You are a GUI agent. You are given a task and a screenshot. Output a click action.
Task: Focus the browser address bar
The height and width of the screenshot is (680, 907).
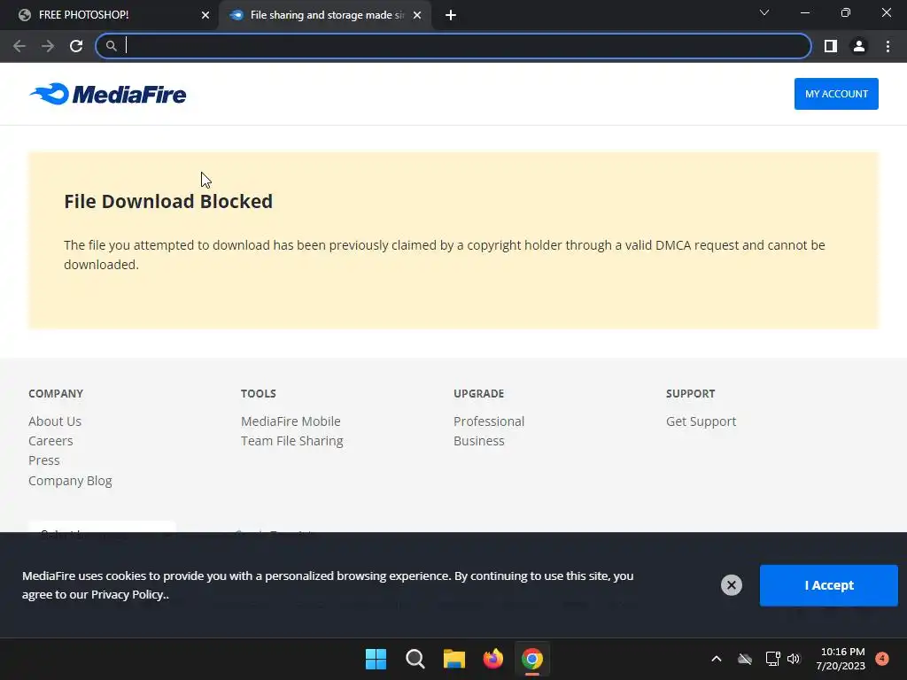click(453, 46)
